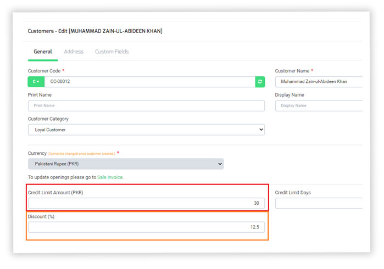Focus the Customer Name input field
The width and height of the screenshot is (384, 269).
point(319,82)
